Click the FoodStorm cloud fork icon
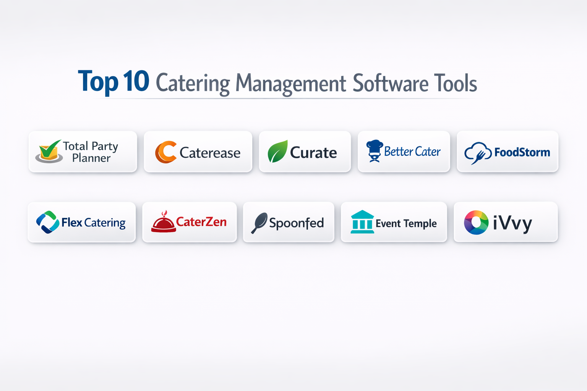Viewport: 587px width, 391px height. point(478,153)
